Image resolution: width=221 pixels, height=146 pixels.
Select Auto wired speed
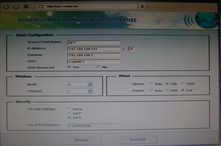coord(151,84)
